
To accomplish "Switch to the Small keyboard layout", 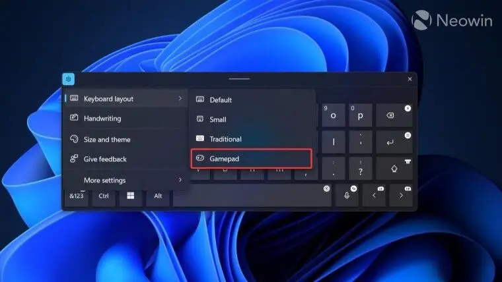I will point(251,119).
